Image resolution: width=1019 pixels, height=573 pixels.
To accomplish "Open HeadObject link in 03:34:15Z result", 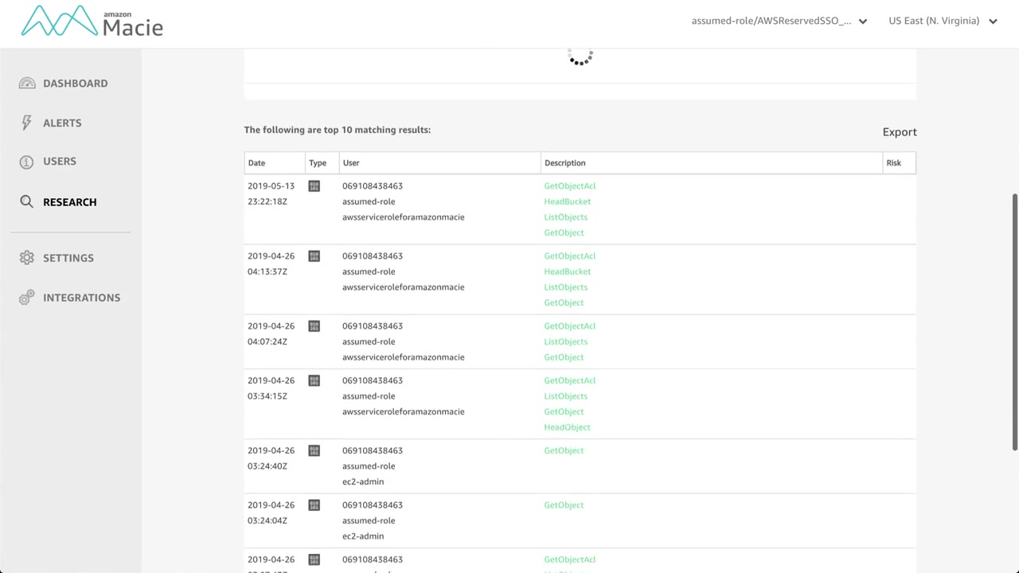I will tap(567, 427).
